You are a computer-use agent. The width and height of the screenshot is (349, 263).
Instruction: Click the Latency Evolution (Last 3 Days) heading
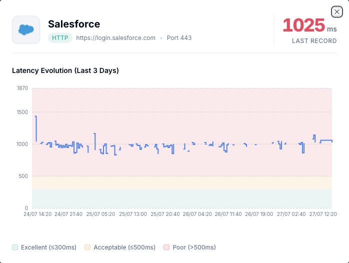point(65,70)
